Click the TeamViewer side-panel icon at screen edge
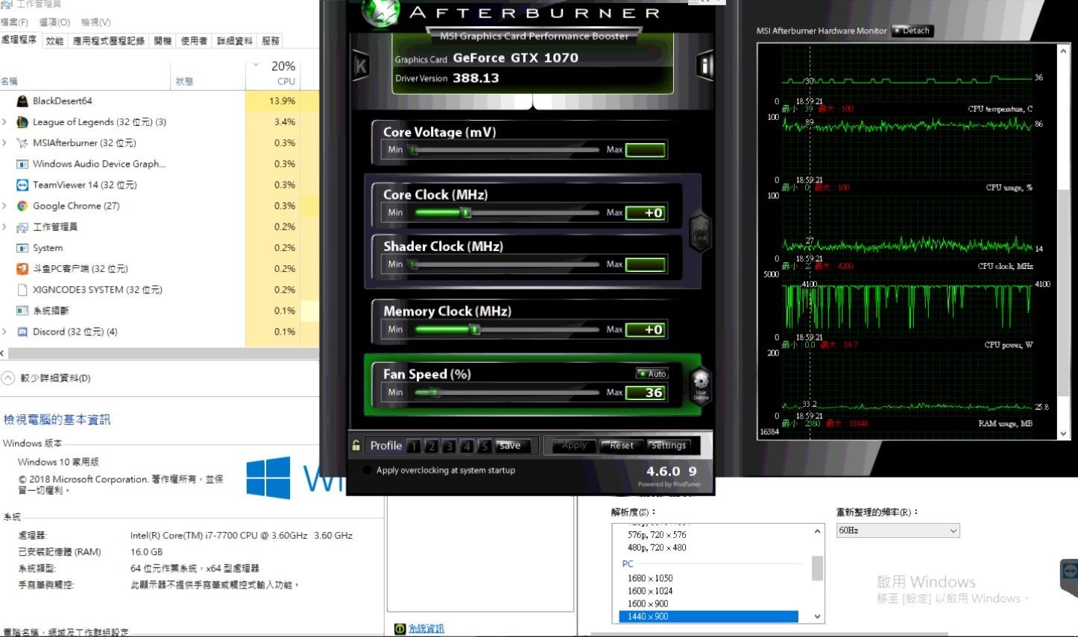Viewport: 1078px width, 637px height. coord(1070,571)
